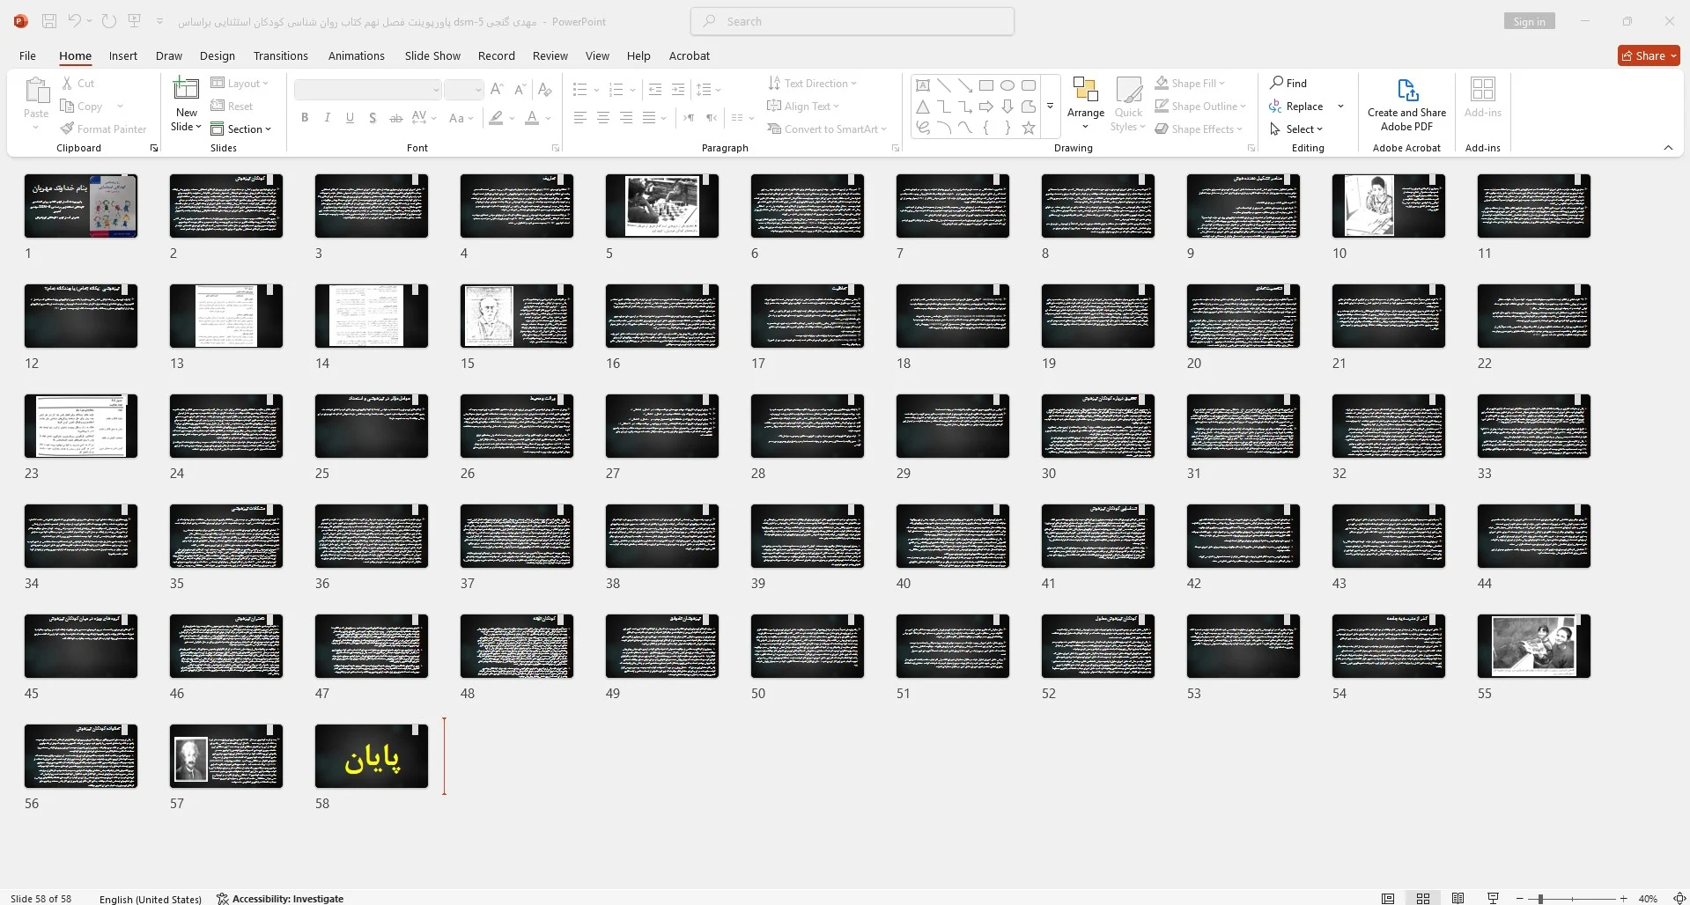This screenshot has width=1690, height=905.
Task: Toggle Italic formatting
Action: 328,118
